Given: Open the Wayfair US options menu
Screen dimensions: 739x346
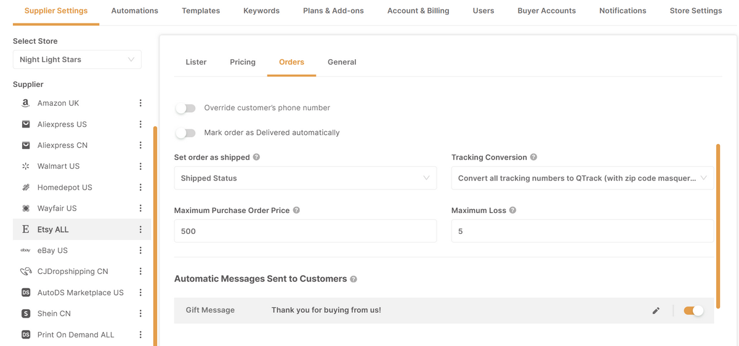Looking at the screenshot, I should [140, 208].
